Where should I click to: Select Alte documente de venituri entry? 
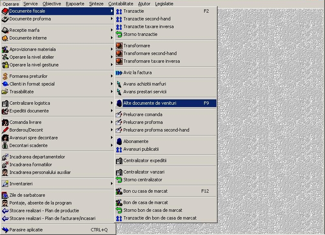[x=150, y=103]
